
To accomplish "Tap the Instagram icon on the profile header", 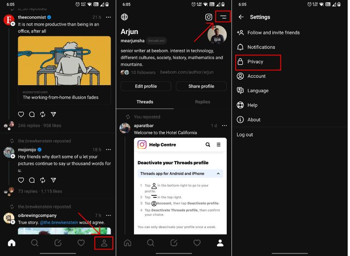I will click(209, 17).
